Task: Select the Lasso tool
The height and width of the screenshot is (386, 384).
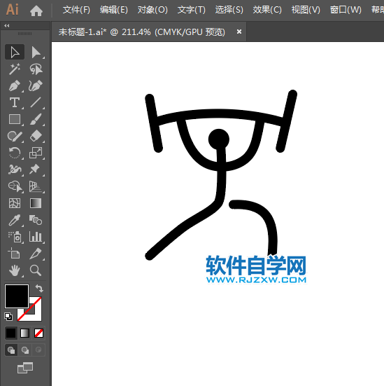Action: pyautogui.click(x=36, y=69)
